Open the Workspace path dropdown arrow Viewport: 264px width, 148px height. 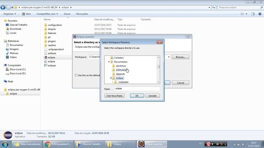(169, 57)
